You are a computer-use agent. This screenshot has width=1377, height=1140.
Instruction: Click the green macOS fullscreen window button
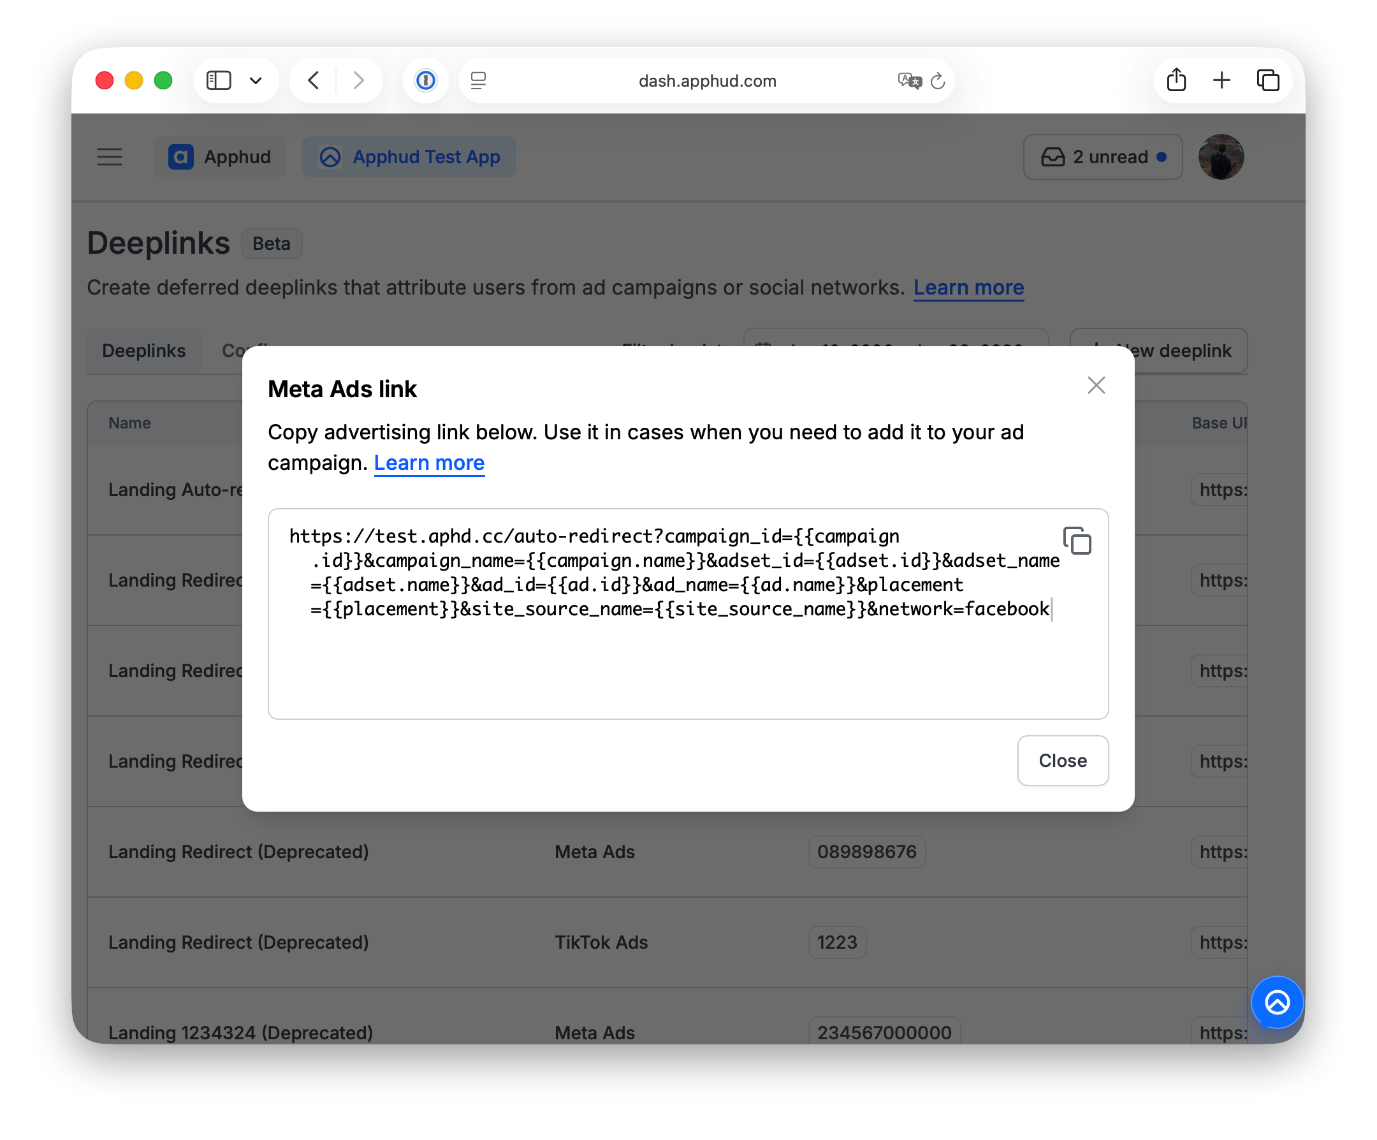click(163, 81)
